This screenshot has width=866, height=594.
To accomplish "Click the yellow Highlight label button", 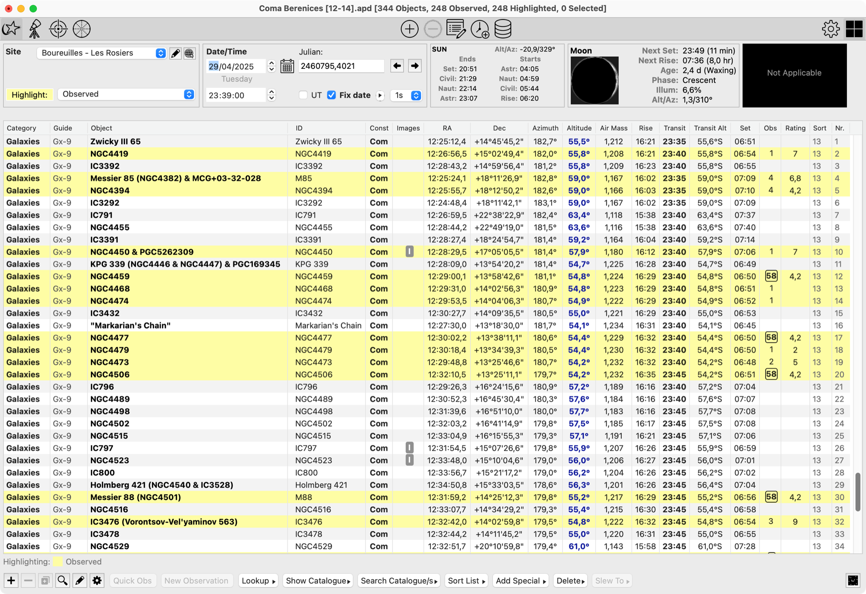I will pos(29,94).
